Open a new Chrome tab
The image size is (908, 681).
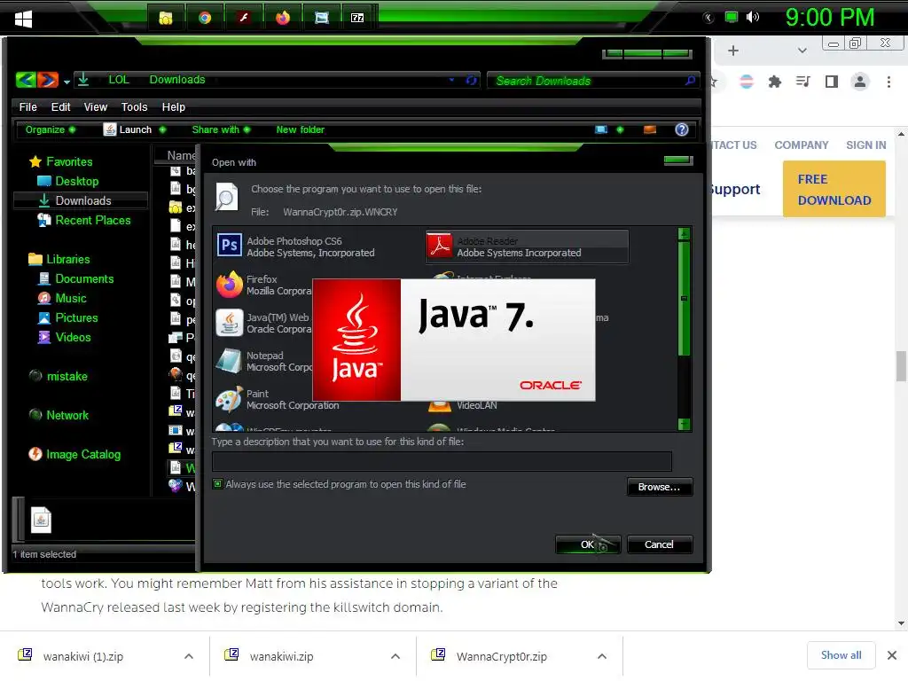pyautogui.click(x=733, y=51)
